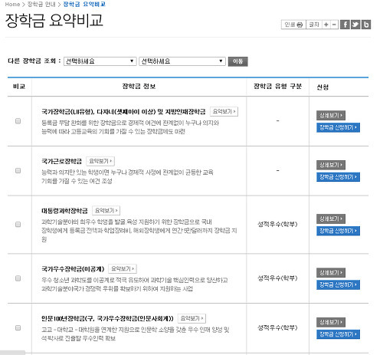The height and width of the screenshot is (355, 383).
Task: Open 요약보기 for 인문100년장학금
Action: click(191, 318)
